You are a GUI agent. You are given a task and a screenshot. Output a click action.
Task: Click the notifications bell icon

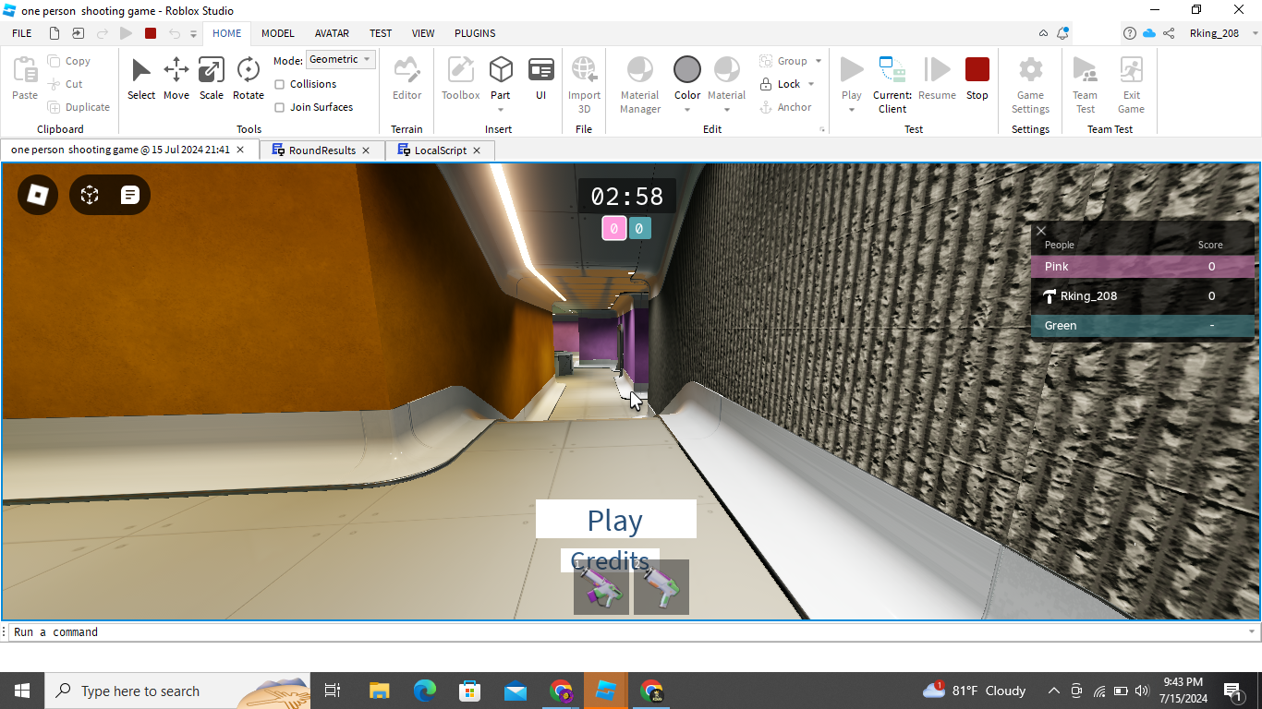coord(1063,33)
